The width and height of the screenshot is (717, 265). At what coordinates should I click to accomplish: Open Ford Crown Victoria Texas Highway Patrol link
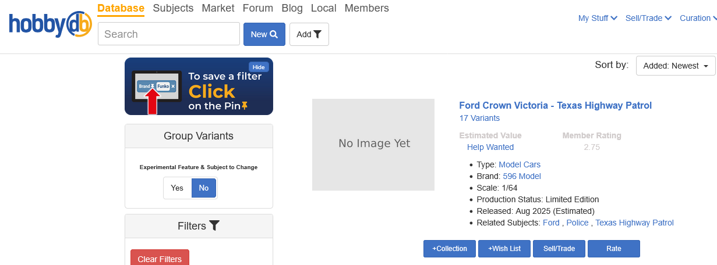coord(555,105)
